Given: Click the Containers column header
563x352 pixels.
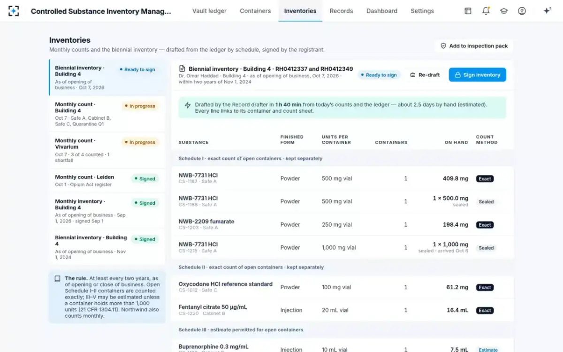Looking at the screenshot, I should 391,142.
